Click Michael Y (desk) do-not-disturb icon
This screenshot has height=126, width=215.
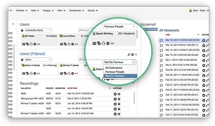click(73, 73)
